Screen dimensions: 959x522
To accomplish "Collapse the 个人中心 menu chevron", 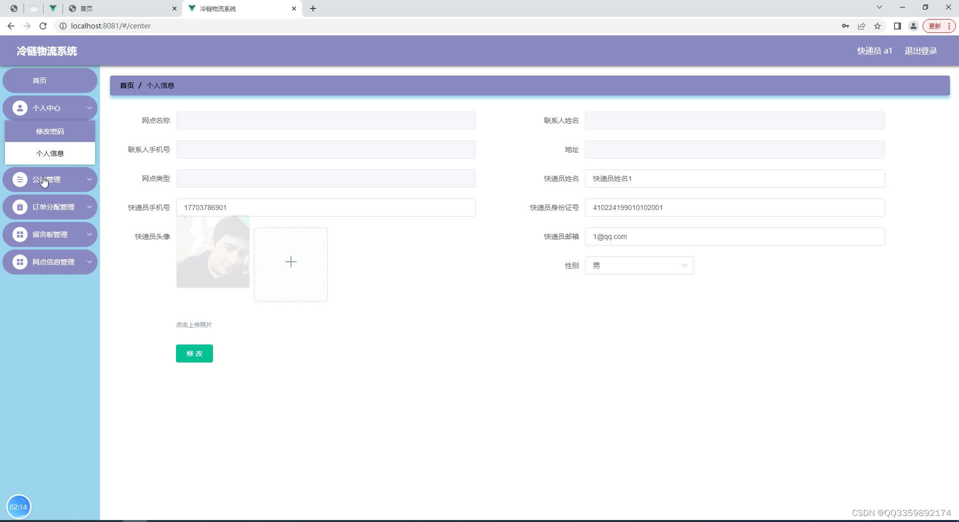I will pos(89,108).
